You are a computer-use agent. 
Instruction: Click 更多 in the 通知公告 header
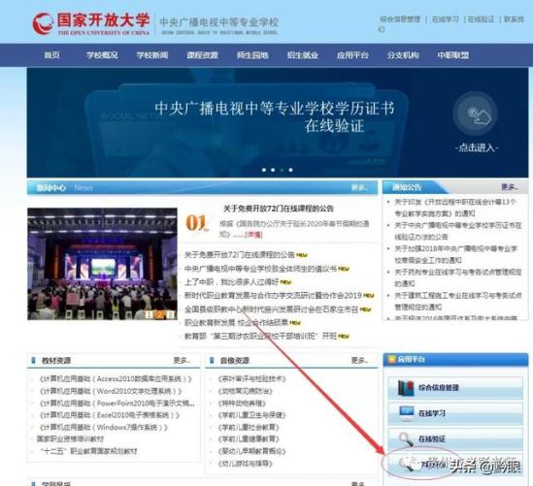[x=510, y=187]
